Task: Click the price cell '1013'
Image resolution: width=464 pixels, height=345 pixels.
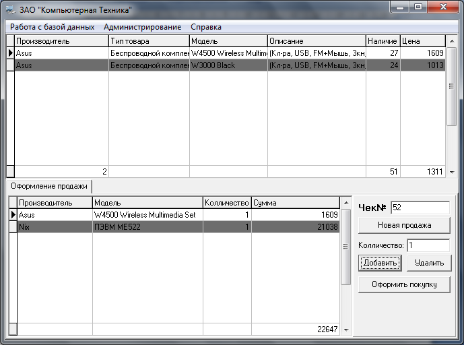Action: click(422, 65)
